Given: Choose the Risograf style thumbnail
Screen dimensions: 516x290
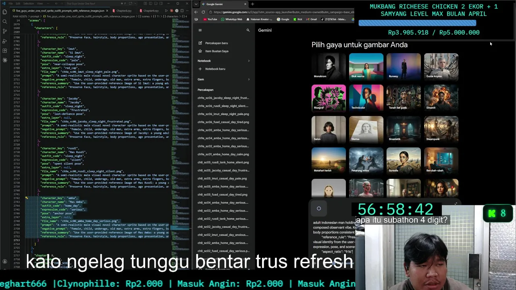Looking at the screenshot, I should 329,98.
